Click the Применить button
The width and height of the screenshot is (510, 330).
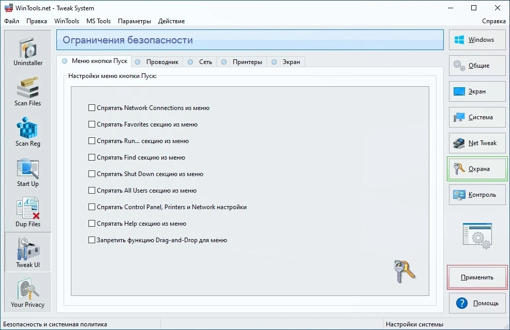click(477, 277)
